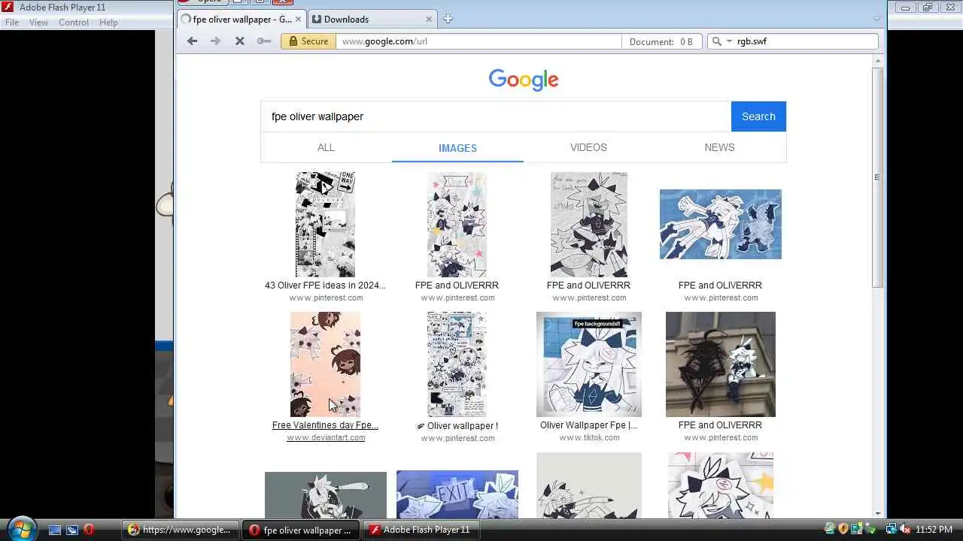
Task: Open the View menu in Flash Player
Action: point(38,23)
